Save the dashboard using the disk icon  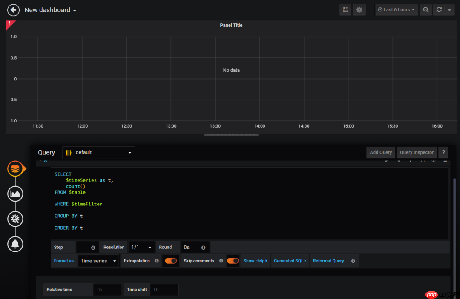click(x=345, y=9)
